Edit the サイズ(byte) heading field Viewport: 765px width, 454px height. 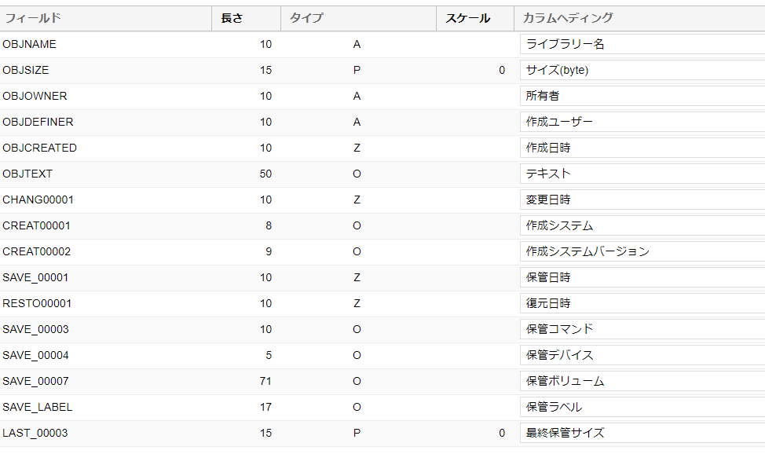coord(642,71)
